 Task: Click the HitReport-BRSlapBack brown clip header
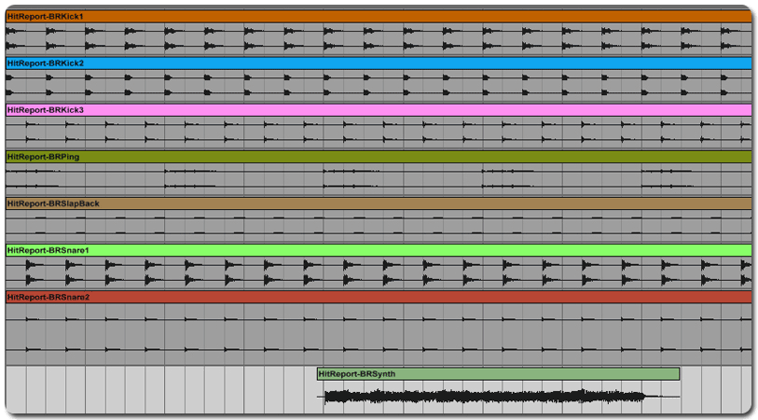click(378, 203)
